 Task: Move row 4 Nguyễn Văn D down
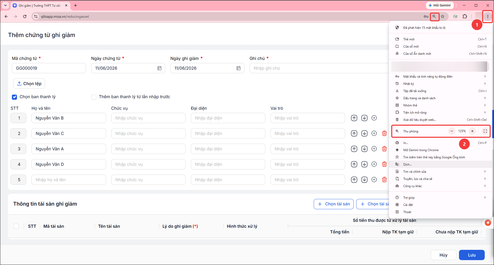click(x=364, y=164)
